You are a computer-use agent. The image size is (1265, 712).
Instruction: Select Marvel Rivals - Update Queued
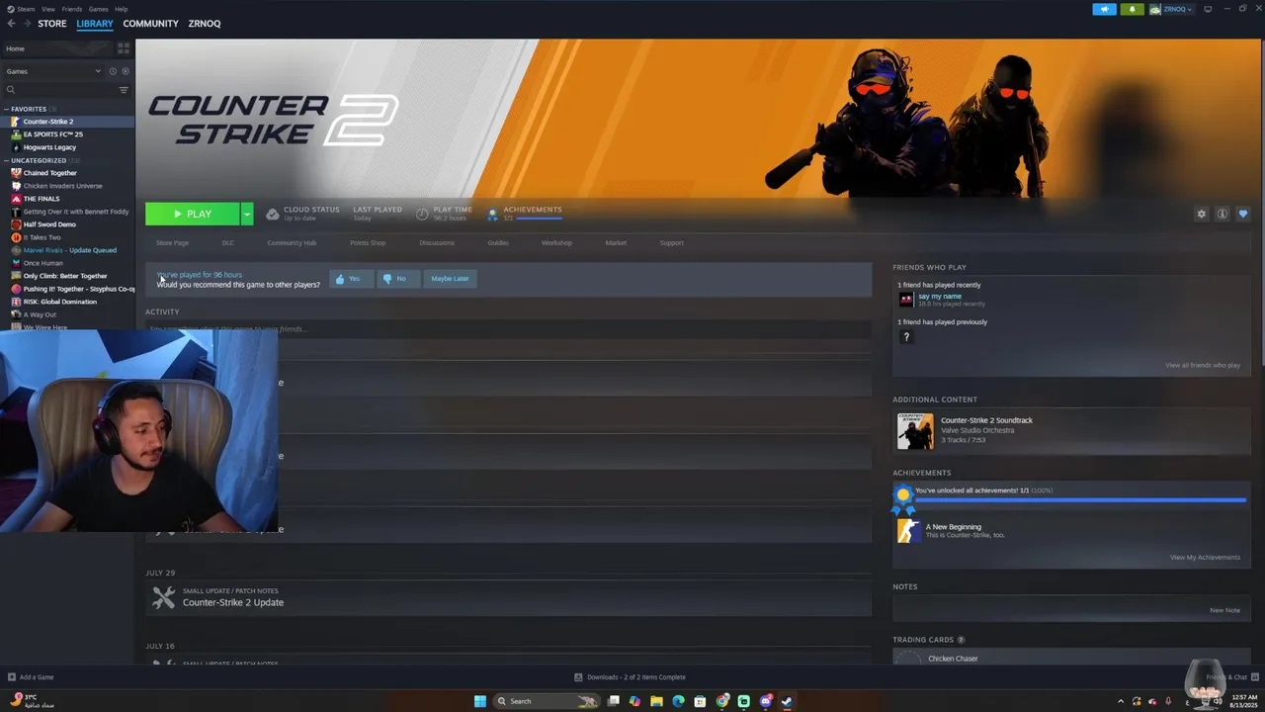pyautogui.click(x=67, y=250)
